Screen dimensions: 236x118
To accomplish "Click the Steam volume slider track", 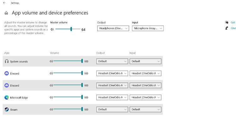I will tap(67, 109).
